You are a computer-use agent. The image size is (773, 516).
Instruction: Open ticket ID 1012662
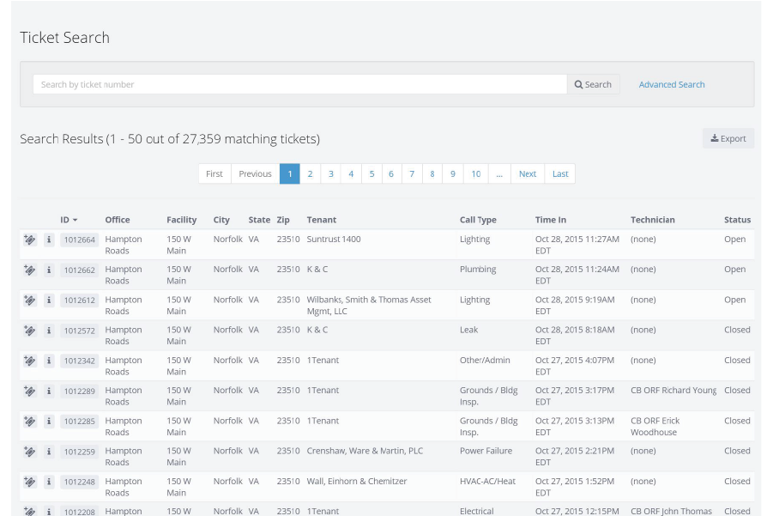tap(79, 270)
